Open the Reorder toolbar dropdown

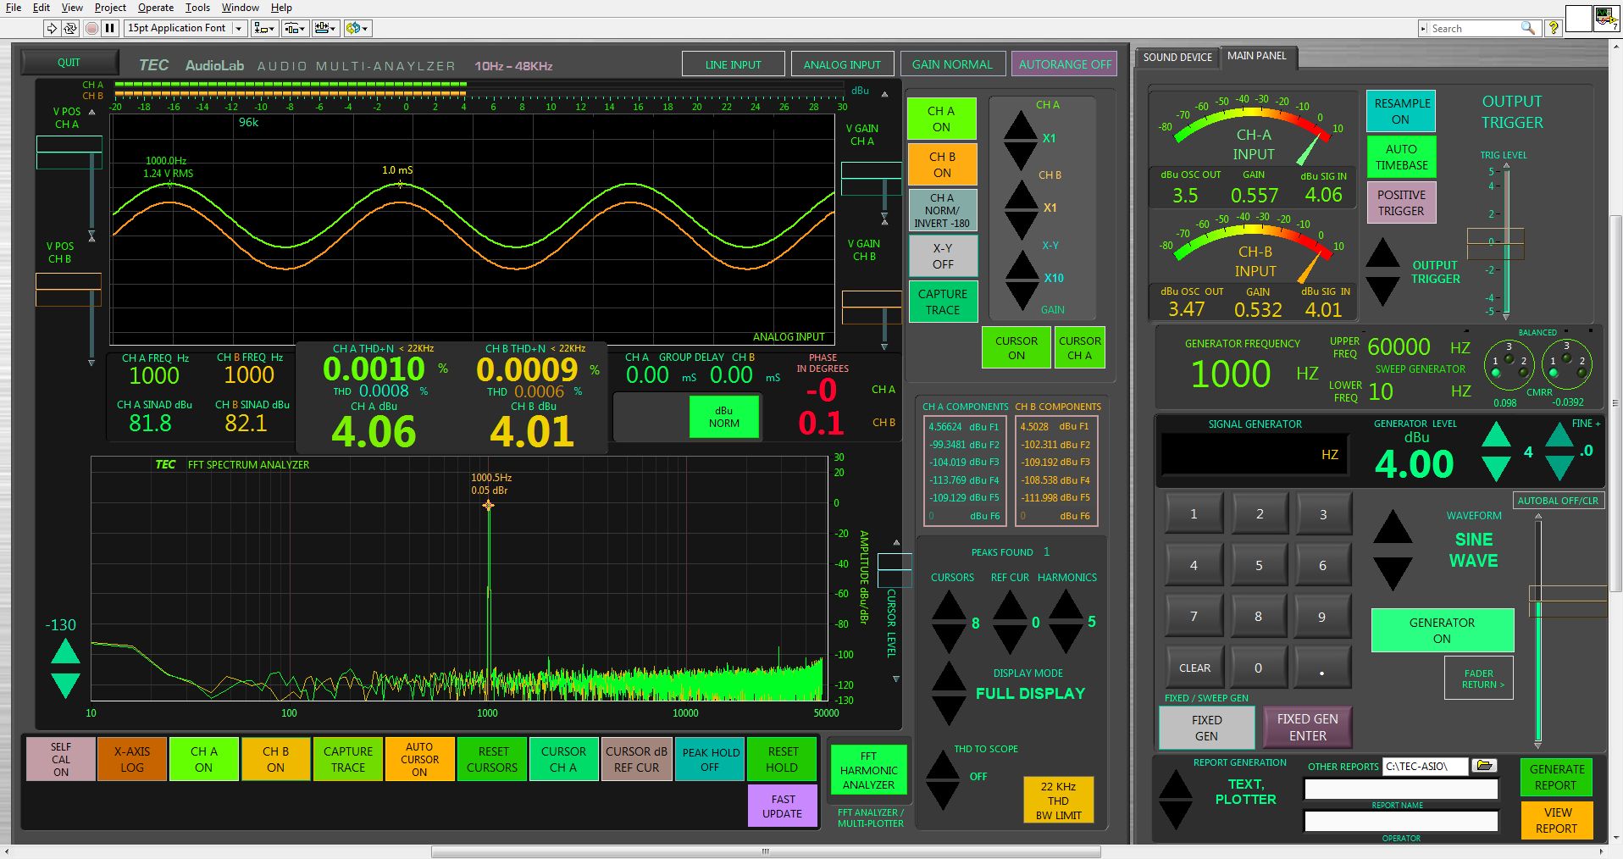coord(357,28)
